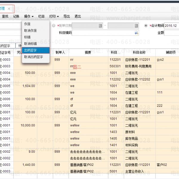Select the 制单日期 radio button
The width and height of the screenshot is (179, 179).
point(54,26)
